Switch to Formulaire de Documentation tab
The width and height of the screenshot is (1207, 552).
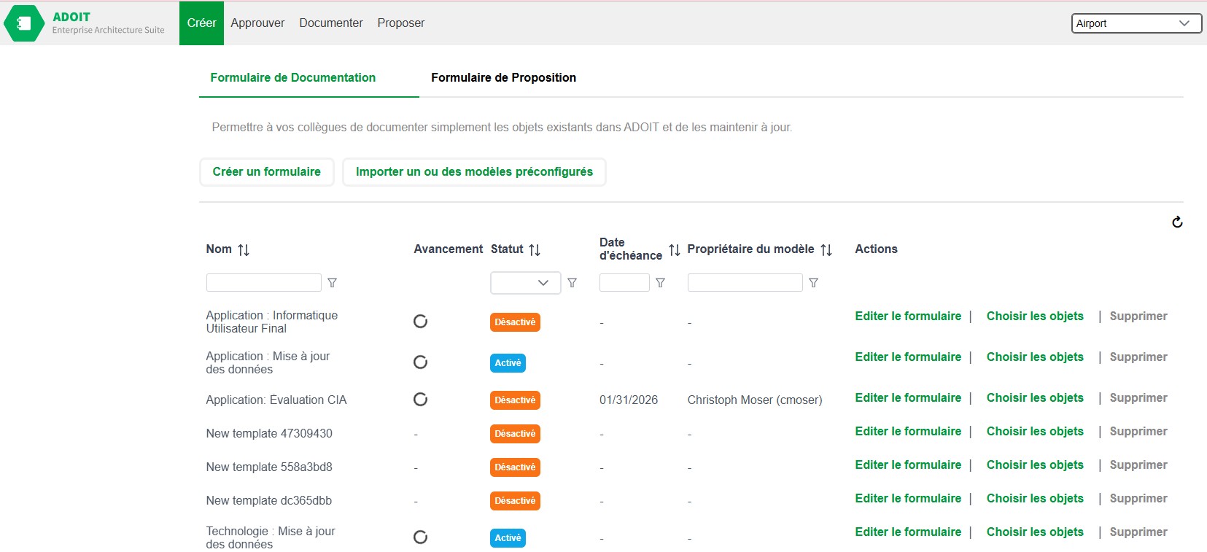pyautogui.click(x=293, y=78)
